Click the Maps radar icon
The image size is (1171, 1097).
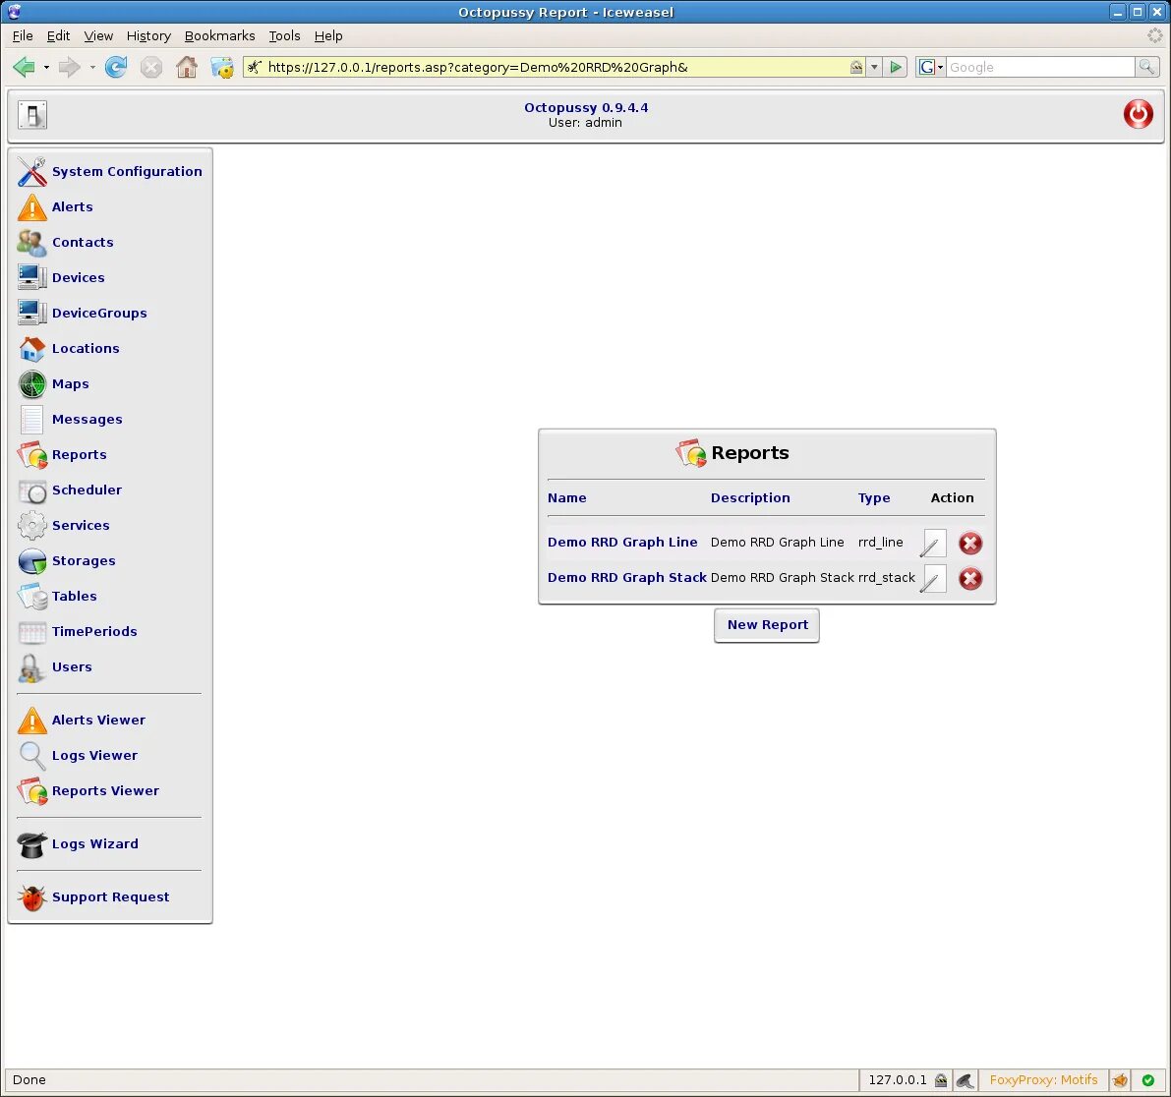pos(32,383)
